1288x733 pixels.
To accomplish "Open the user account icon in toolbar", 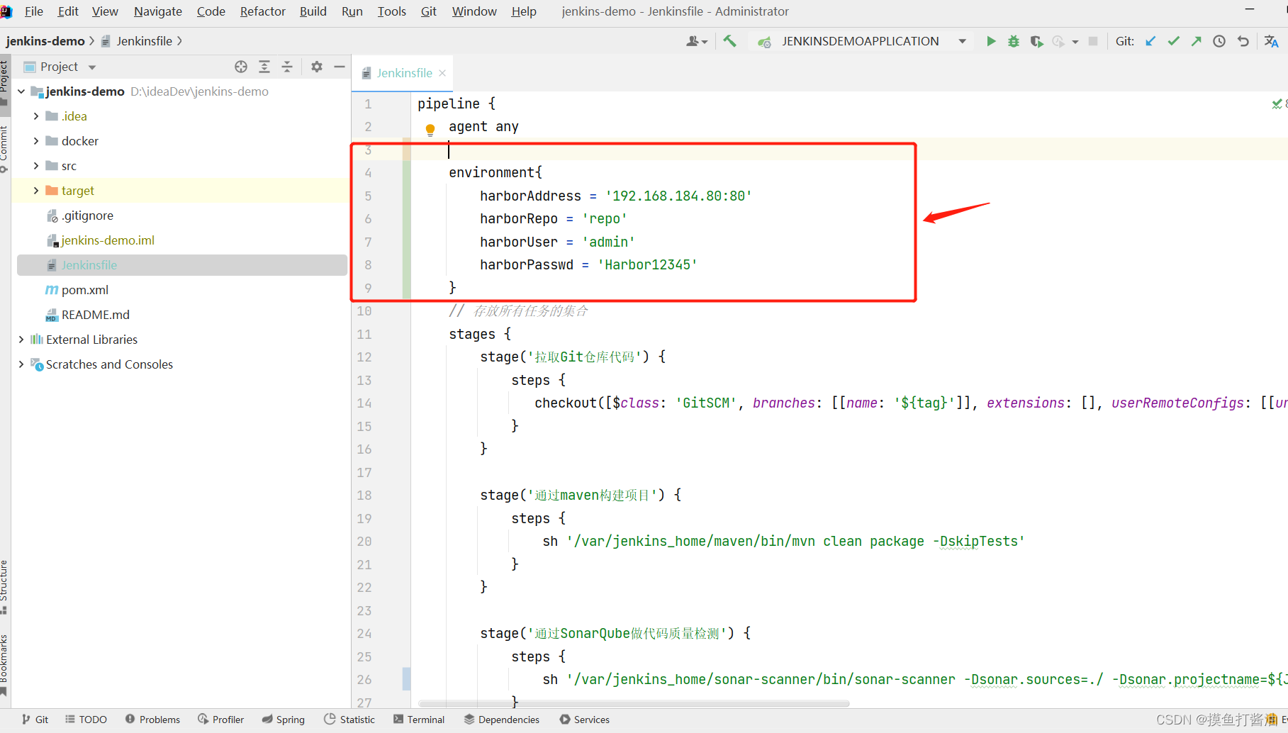I will [x=697, y=41].
